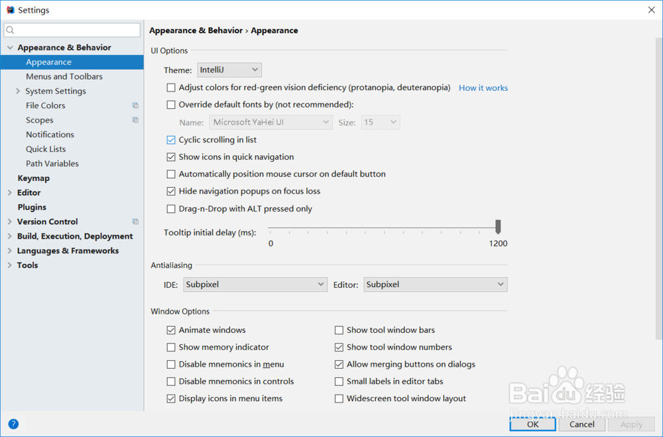Image resolution: width=663 pixels, height=437 pixels.
Task: Click the project-level icon beside Version Control
Action: [x=135, y=221]
